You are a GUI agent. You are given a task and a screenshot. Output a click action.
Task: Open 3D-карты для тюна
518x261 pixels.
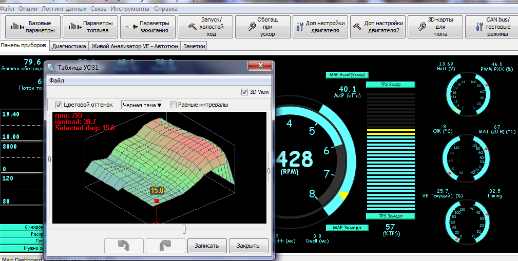435,27
